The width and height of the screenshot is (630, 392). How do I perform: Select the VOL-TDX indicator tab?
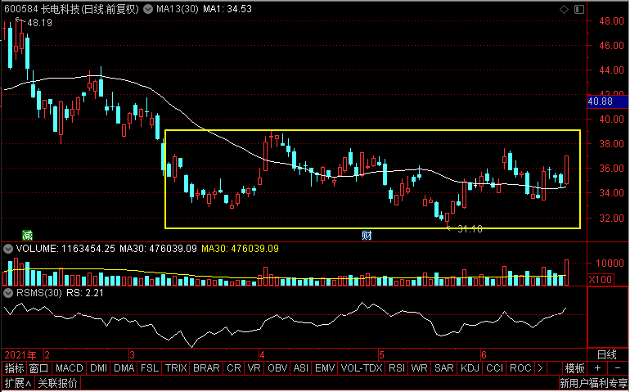point(362,368)
